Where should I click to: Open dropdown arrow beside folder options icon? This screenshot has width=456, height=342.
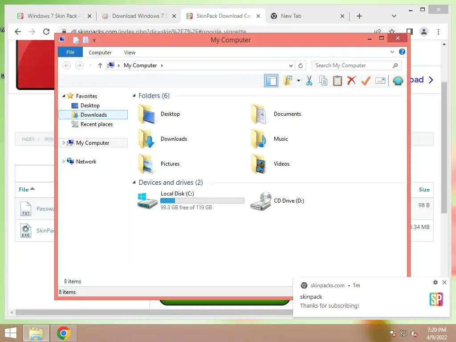coord(298,81)
